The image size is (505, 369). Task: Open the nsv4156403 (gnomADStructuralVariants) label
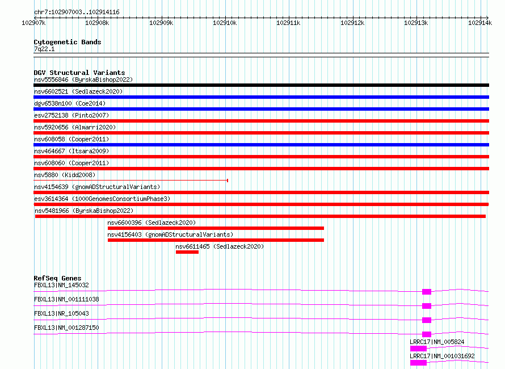(170, 234)
